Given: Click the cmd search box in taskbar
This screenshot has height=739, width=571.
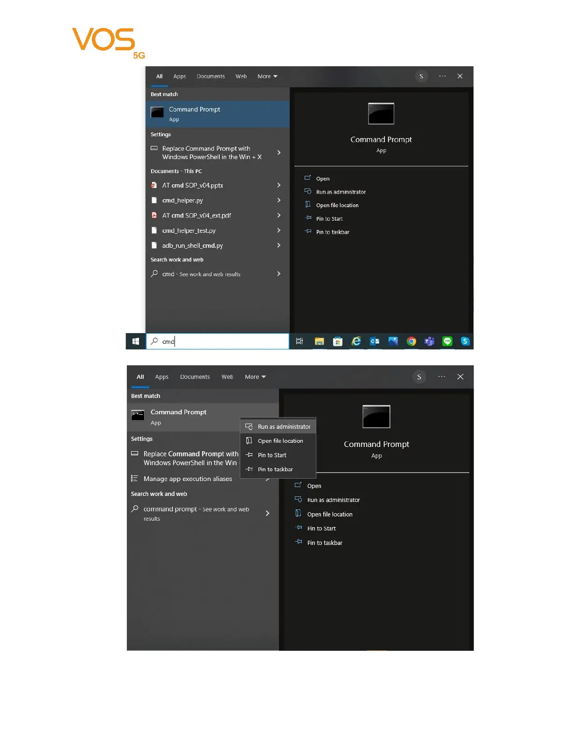Looking at the screenshot, I should click(x=218, y=342).
